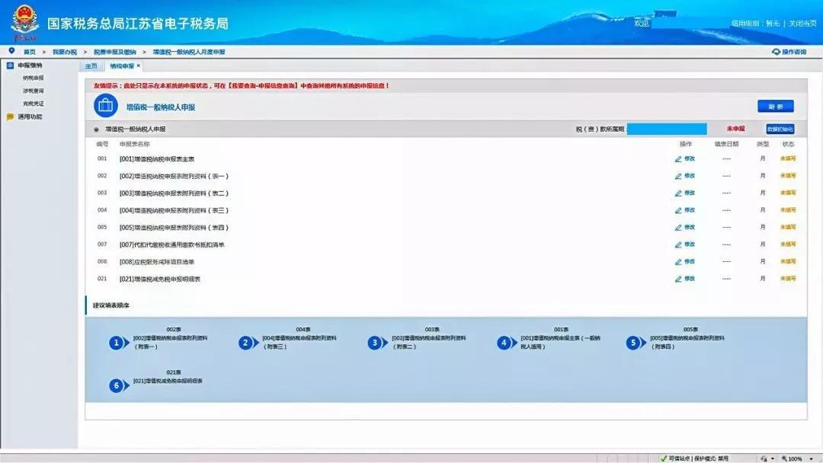Image resolution: width=823 pixels, height=463 pixels.
Task: Click [004]增值税纳税申报表附列资料(表三) name
Action: pos(174,210)
